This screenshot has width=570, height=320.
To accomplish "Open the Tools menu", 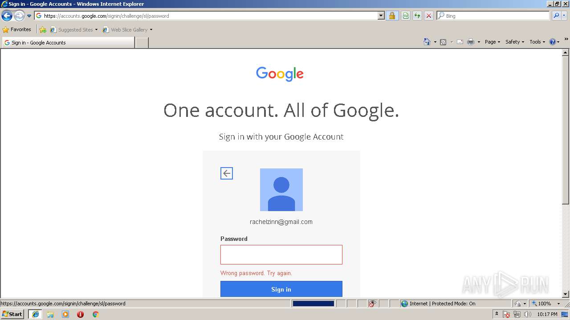I will tap(537, 42).
